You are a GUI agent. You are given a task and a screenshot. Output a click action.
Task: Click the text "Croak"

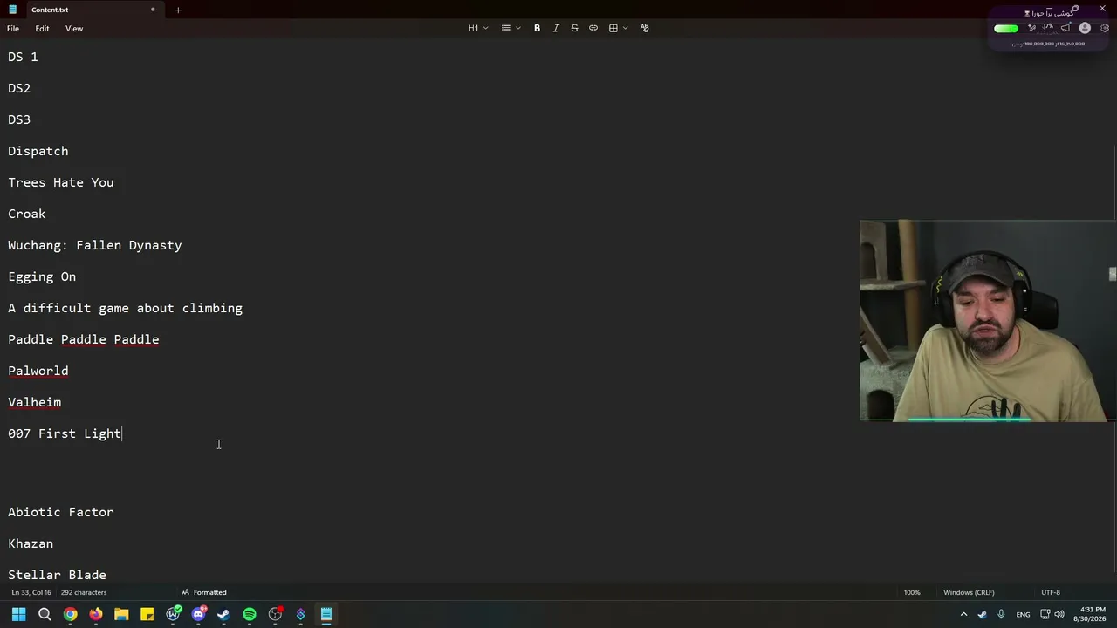(x=27, y=214)
